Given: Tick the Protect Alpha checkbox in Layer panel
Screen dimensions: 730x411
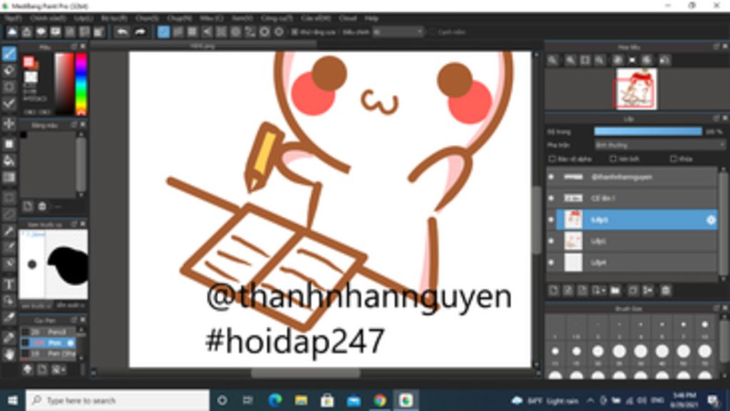Looking at the screenshot, I should point(552,159).
